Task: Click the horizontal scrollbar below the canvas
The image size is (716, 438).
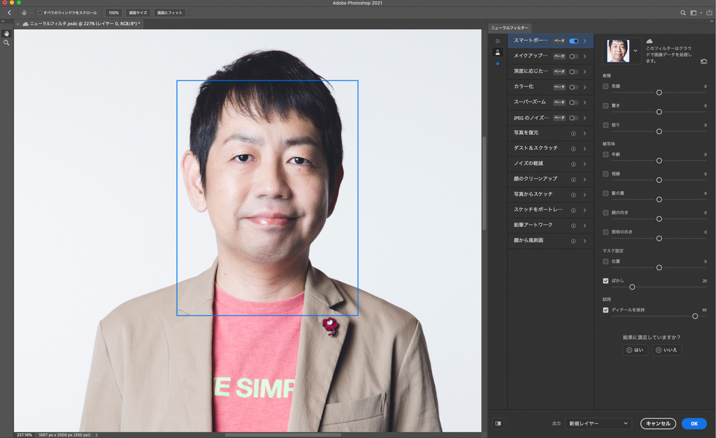Action: pyautogui.click(x=283, y=434)
